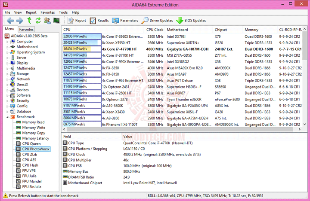Collapse the Benchmark tree node
Screen dimensions: 310x201
click(7, 117)
